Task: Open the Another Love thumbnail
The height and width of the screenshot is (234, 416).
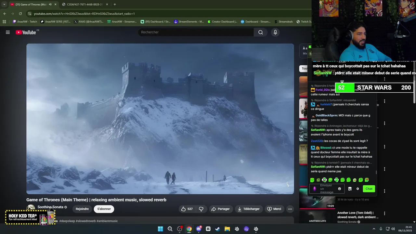Action: coord(317,217)
